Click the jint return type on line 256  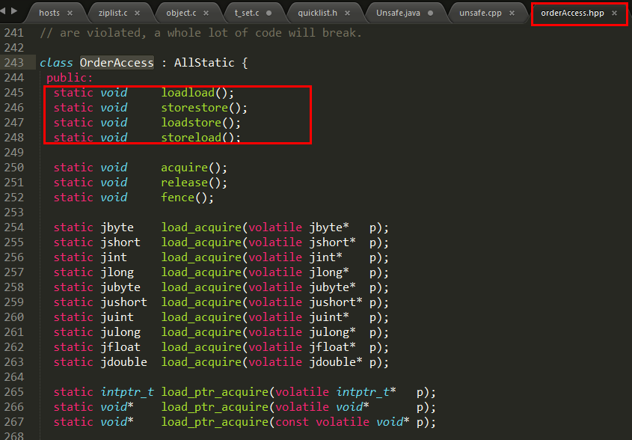pos(114,257)
